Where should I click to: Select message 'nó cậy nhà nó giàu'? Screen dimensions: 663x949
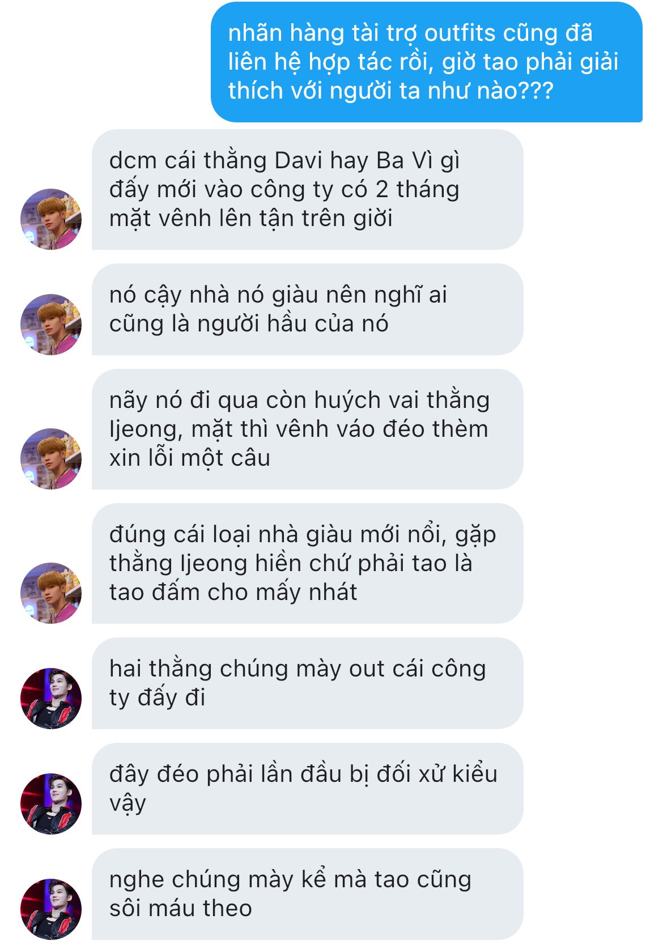(307, 309)
